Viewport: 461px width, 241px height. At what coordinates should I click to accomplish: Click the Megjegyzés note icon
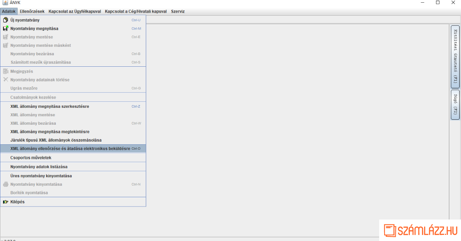(x=5, y=71)
